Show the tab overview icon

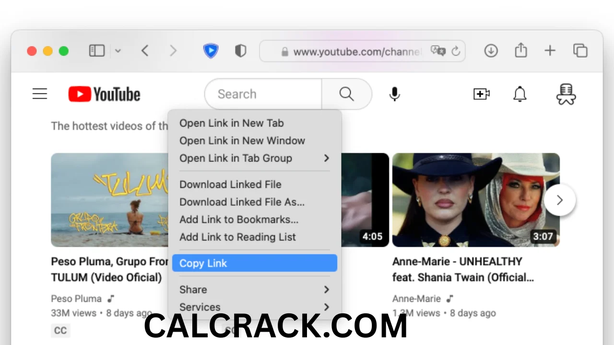tap(580, 51)
